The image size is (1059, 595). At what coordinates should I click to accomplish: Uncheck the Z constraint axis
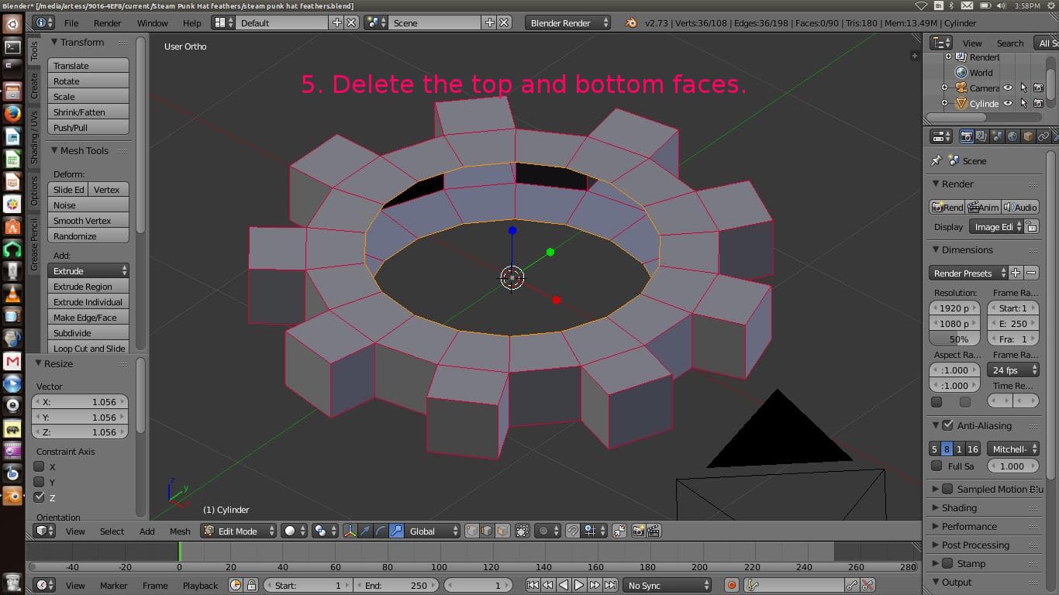pyautogui.click(x=37, y=497)
